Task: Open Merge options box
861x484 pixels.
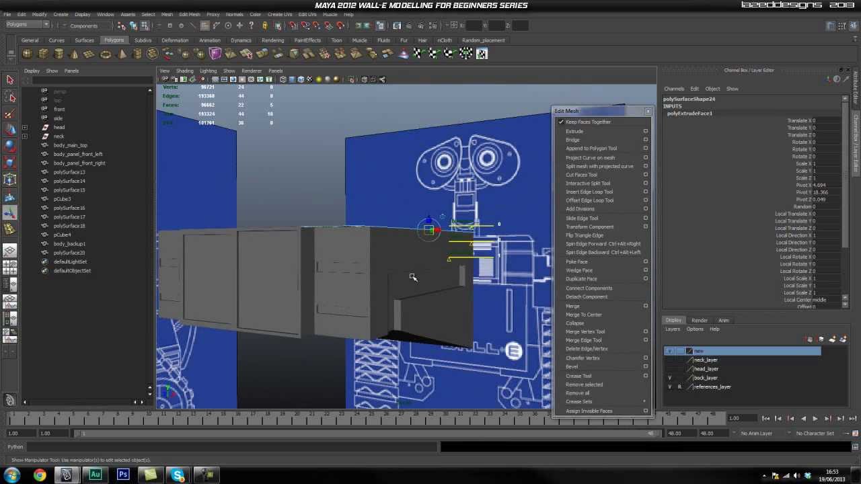Action: pos(646,306)
